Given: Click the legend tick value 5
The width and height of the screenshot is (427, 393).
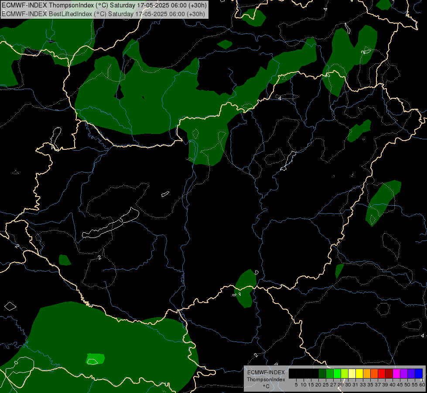Looking at the screenshot, I should click(296, 385).
